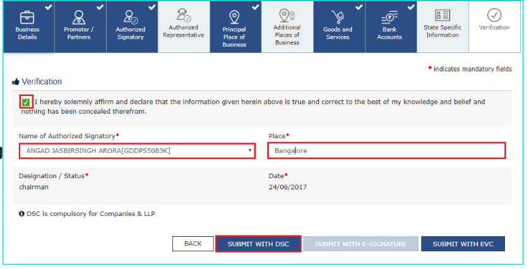Click the Verification checkmark circle icon
Screen dimensions: 529x269
click(494, 15)
